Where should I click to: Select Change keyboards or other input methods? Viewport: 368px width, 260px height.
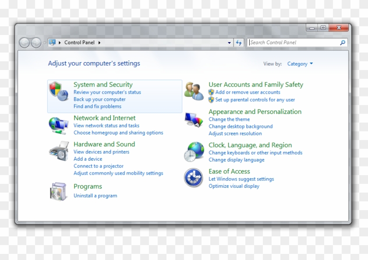click(x=255, y=153)
